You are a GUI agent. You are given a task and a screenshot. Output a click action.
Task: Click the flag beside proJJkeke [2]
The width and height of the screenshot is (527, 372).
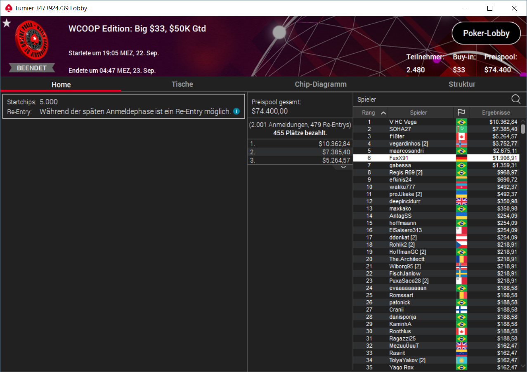click(x=461, y=194)
